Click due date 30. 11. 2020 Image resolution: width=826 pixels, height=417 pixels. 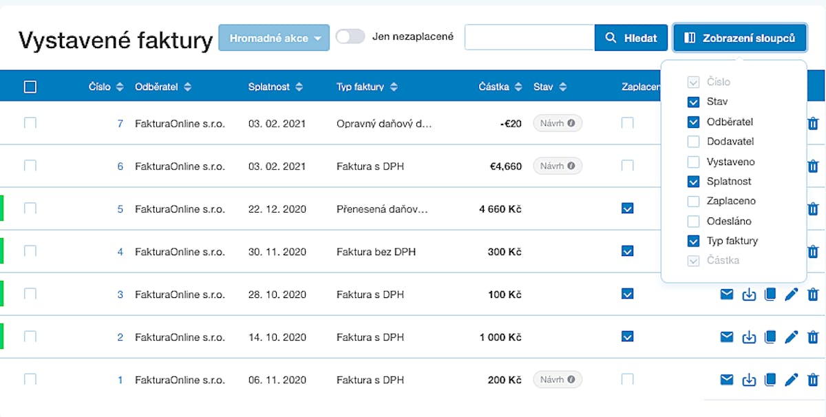(277, 252)
